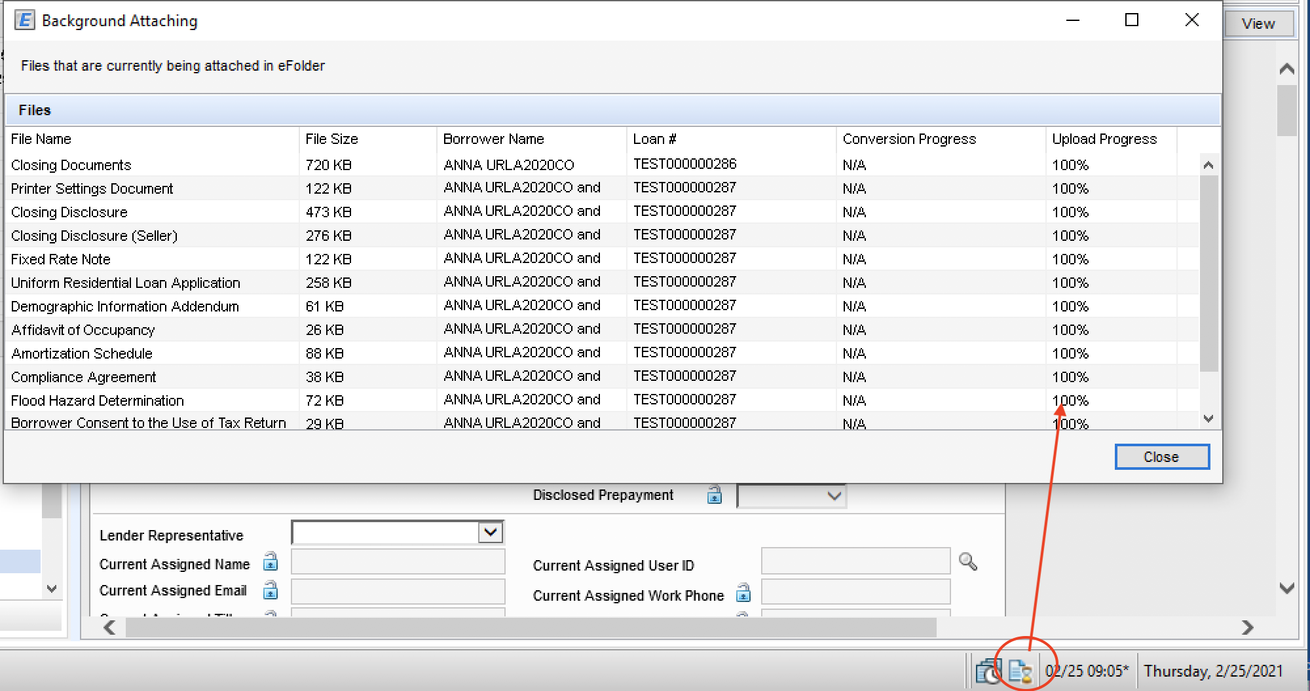The height and width of the screenshot is (691, 1310).
Task: Select the Fixed Rate Note file row
Action: click(x=61, y=259)
